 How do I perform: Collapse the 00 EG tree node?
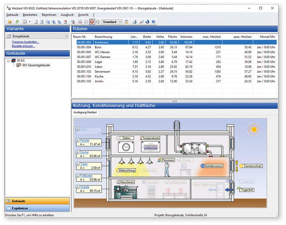(x=8, y=60)
